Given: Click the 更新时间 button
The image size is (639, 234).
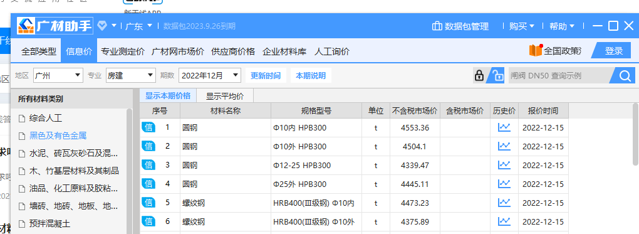Looking at the screenshot, I should pos(265,75).
